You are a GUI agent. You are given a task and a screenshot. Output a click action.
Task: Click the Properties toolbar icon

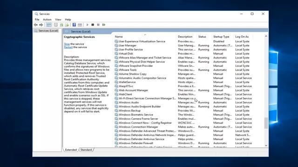56,25
